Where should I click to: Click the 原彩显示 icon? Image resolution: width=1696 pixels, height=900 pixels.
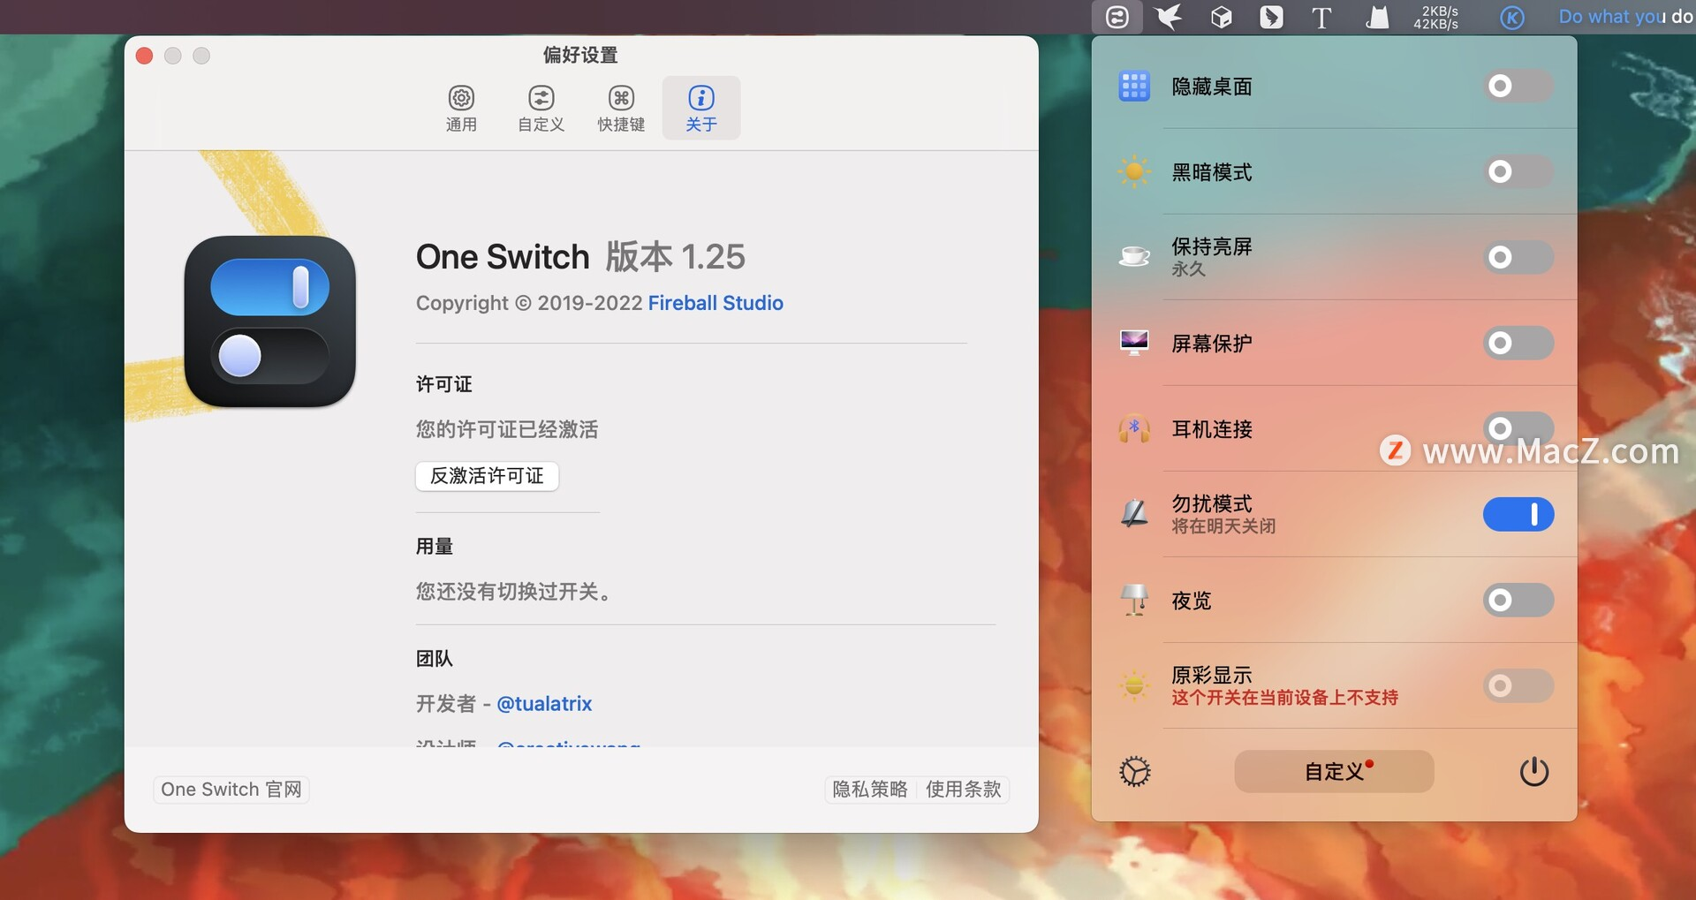click(1134, 684)
